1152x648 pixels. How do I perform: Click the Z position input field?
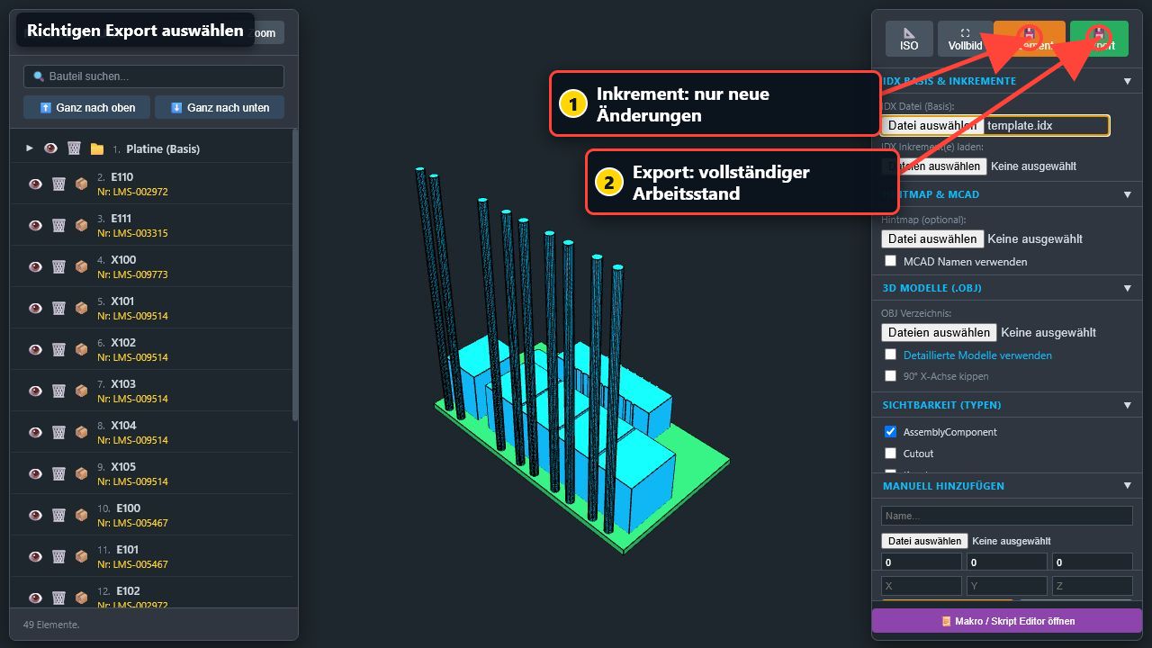pos(1093,586)
